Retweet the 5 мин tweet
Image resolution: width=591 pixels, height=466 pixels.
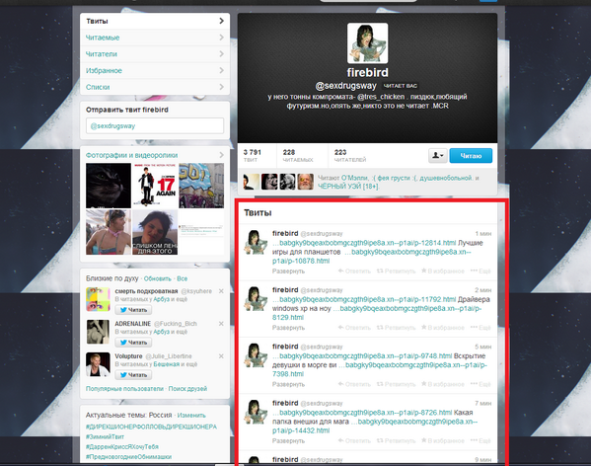(396, 384)
